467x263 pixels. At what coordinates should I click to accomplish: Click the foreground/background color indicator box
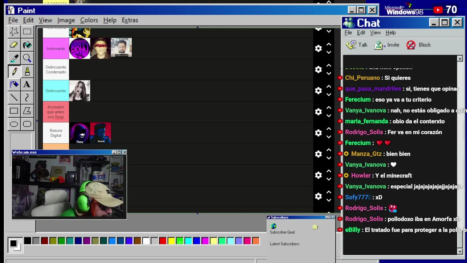point(15,245)
